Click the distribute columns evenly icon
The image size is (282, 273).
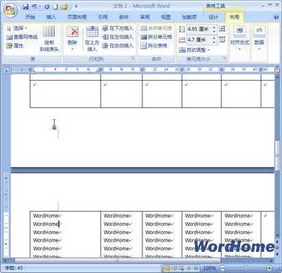pyautogui.click(x=222, y=40)
